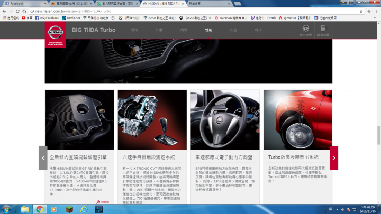Show hidden tray icons arrow
The width and height of the screenshot is (381, 214).
coord(337,209)
